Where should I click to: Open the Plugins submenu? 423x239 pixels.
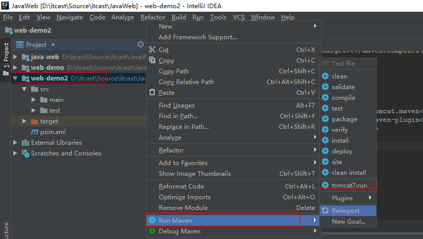point(342,198)
